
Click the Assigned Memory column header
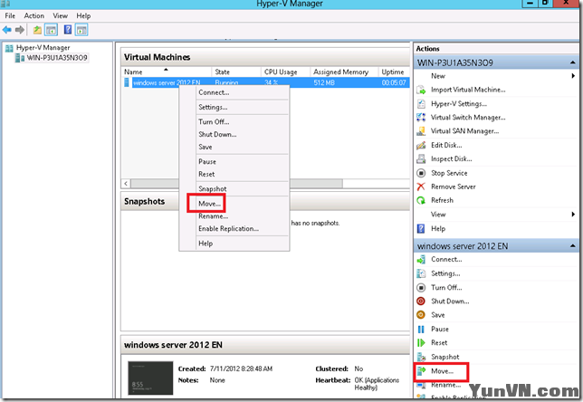[344, 72]
